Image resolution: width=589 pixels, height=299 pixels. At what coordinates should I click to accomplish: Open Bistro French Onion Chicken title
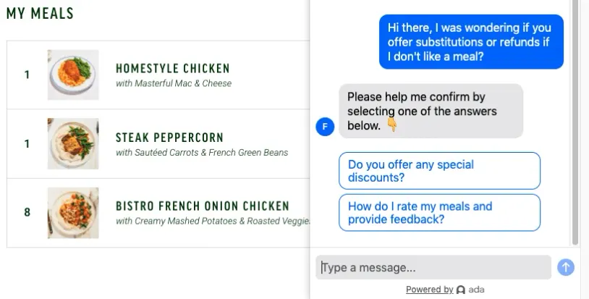202,206
